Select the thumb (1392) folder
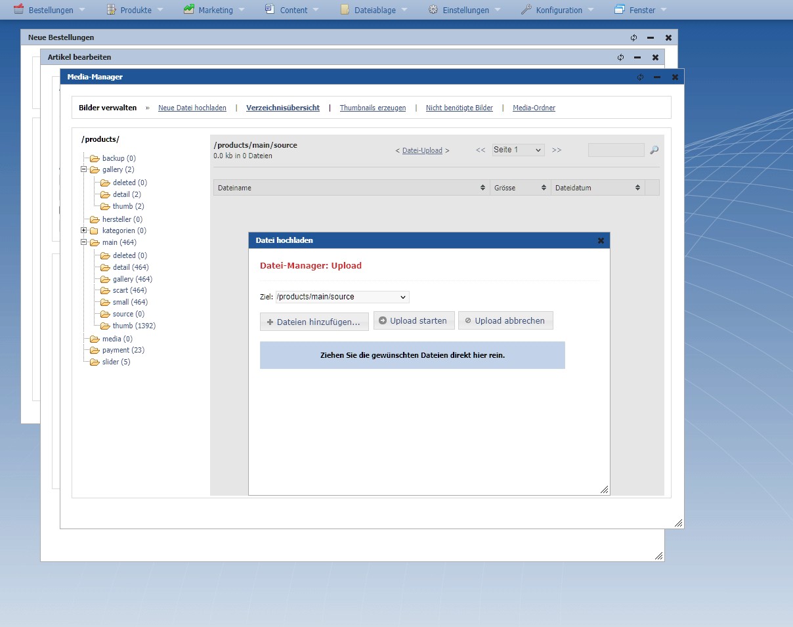The height and width of the screenshot is (627, 793). coord(134,326)
